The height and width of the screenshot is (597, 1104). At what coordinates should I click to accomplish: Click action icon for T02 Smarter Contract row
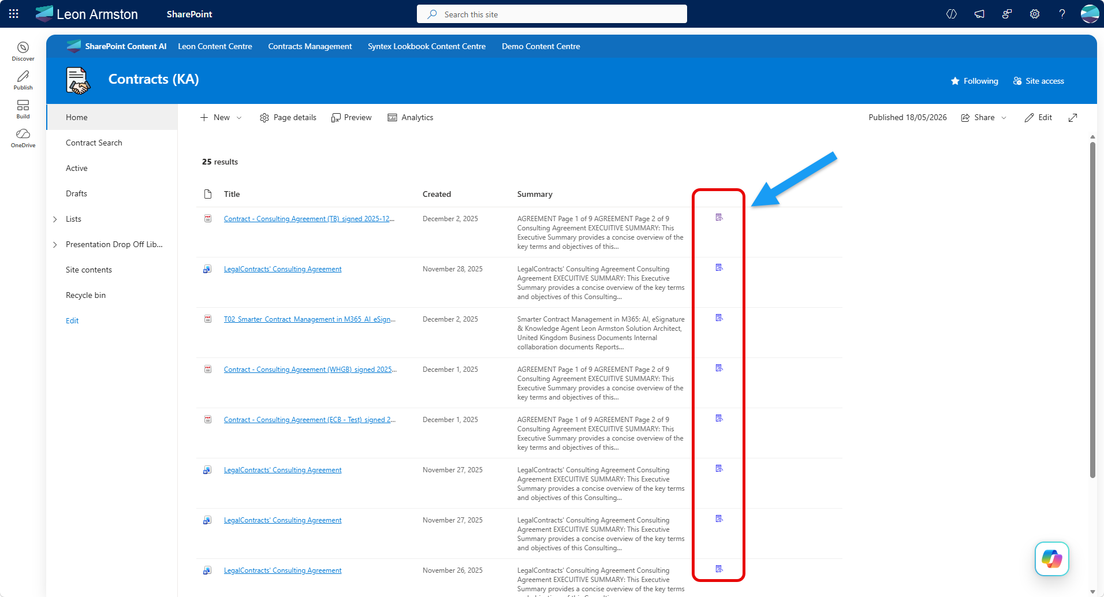(719, 318)
